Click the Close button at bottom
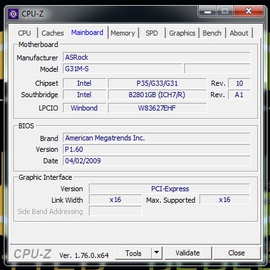Image resolution: width=270 pixels, height=270 pixels. click(237, 253)
